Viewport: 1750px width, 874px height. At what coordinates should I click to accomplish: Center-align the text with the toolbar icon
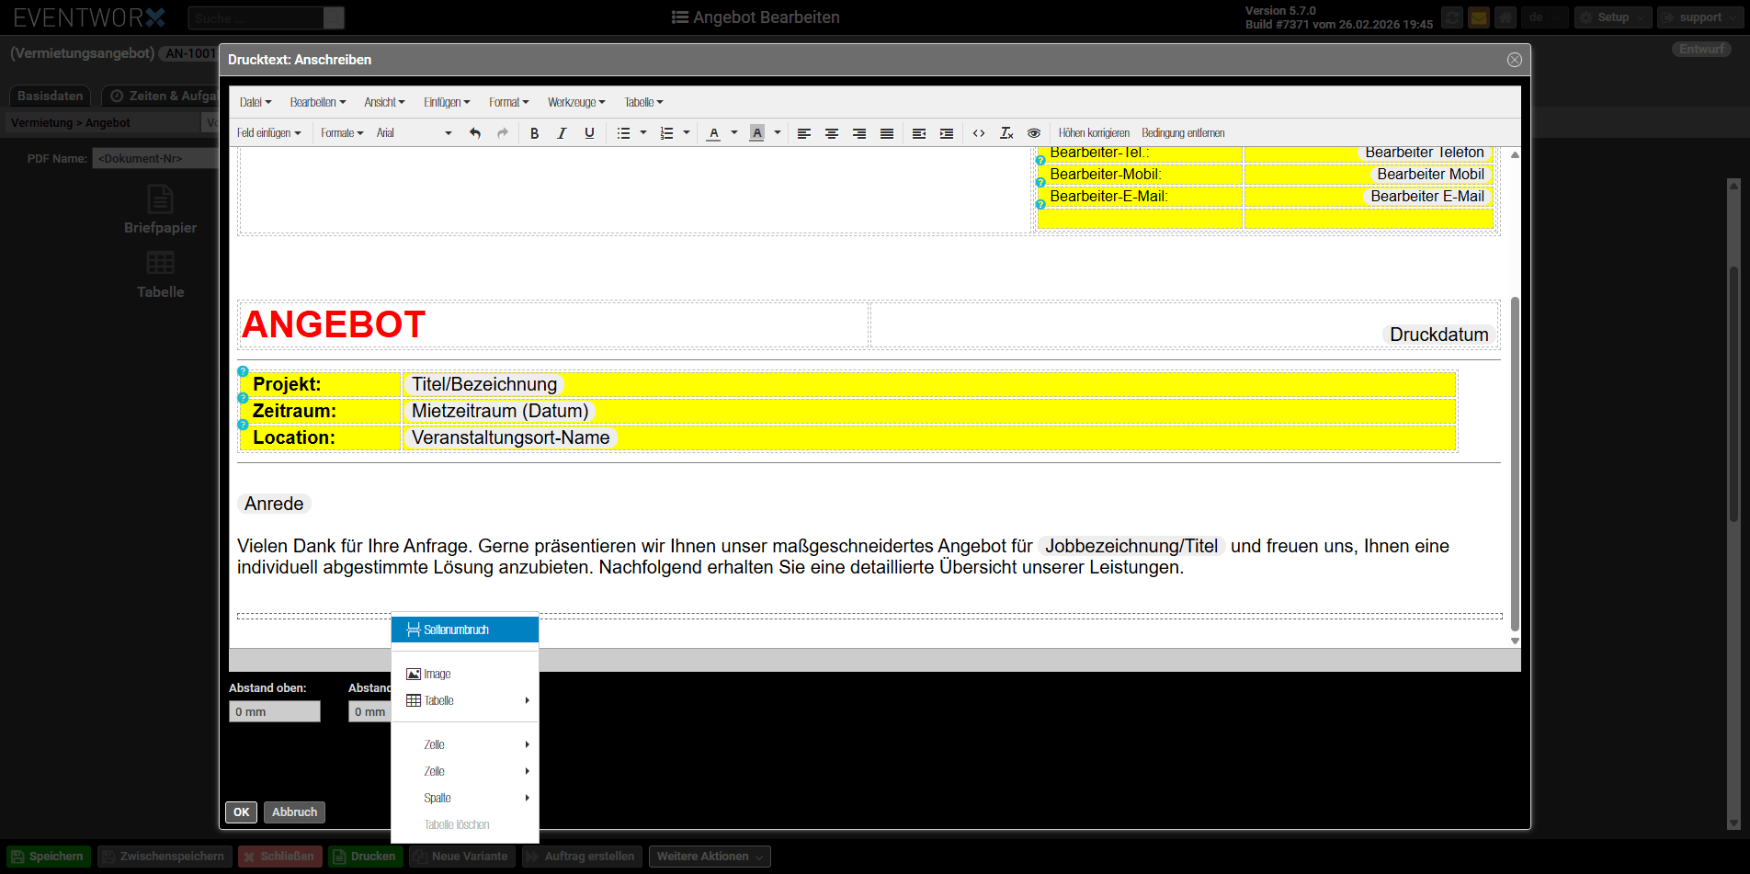tap(831, 133)
